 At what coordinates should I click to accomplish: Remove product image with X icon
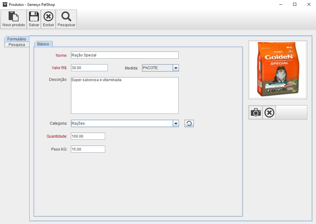point(269,113)
